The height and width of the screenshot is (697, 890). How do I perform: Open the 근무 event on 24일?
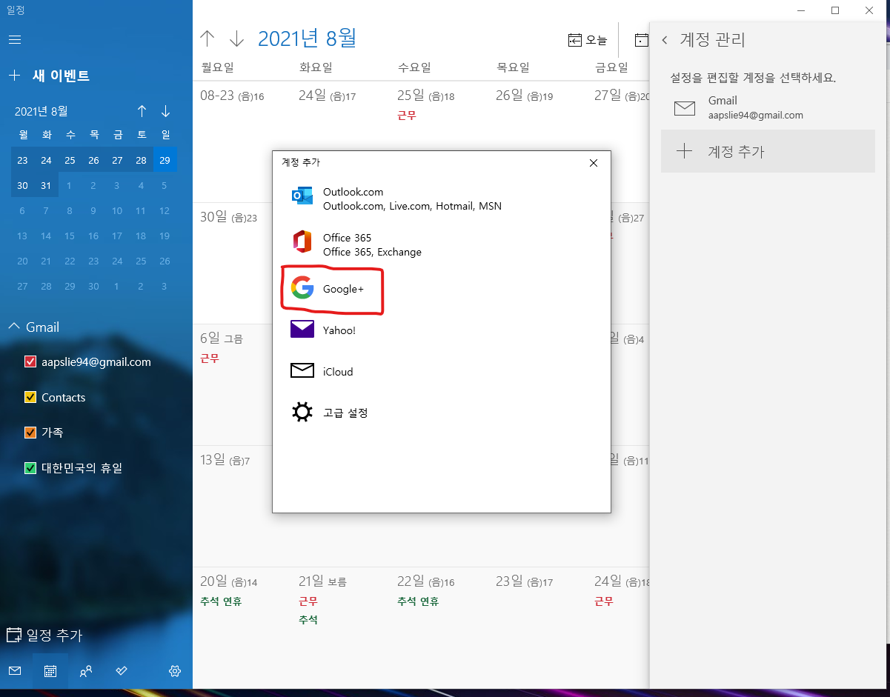coord(604,601)
